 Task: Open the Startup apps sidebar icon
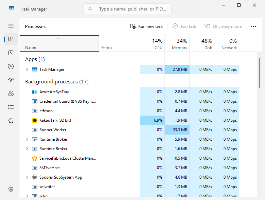coord(11,80)
